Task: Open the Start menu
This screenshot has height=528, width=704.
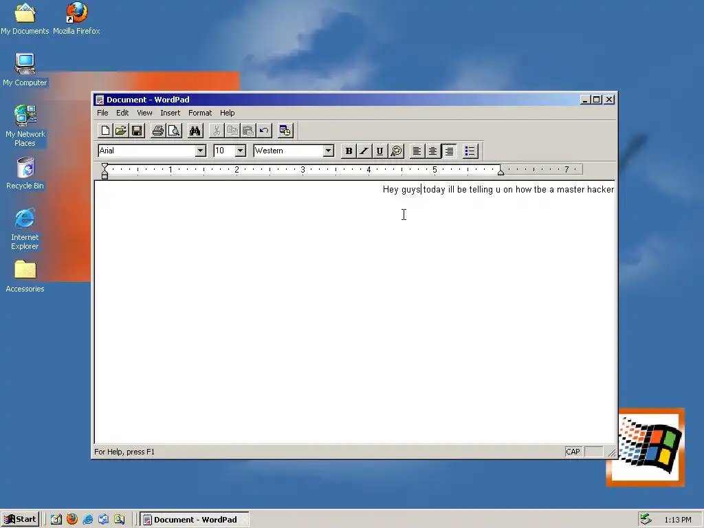Action: click(21, 520)
